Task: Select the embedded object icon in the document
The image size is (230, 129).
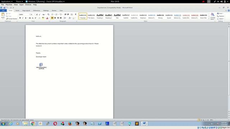Action: coord(41,66)
